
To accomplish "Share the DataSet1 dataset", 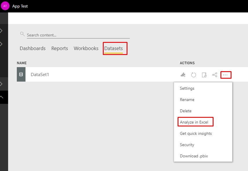I will point(215,75).
